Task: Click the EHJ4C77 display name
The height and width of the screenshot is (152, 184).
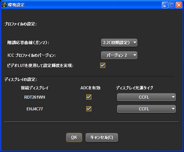Action: 35,109
